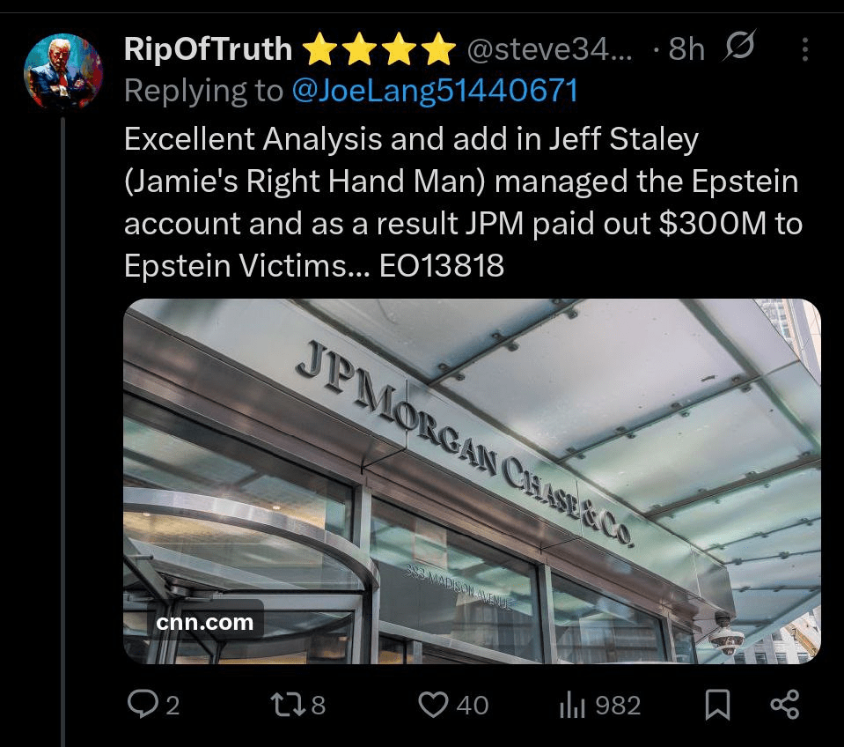
Task: Click the like count 40
Action: [x=472, y=706]
